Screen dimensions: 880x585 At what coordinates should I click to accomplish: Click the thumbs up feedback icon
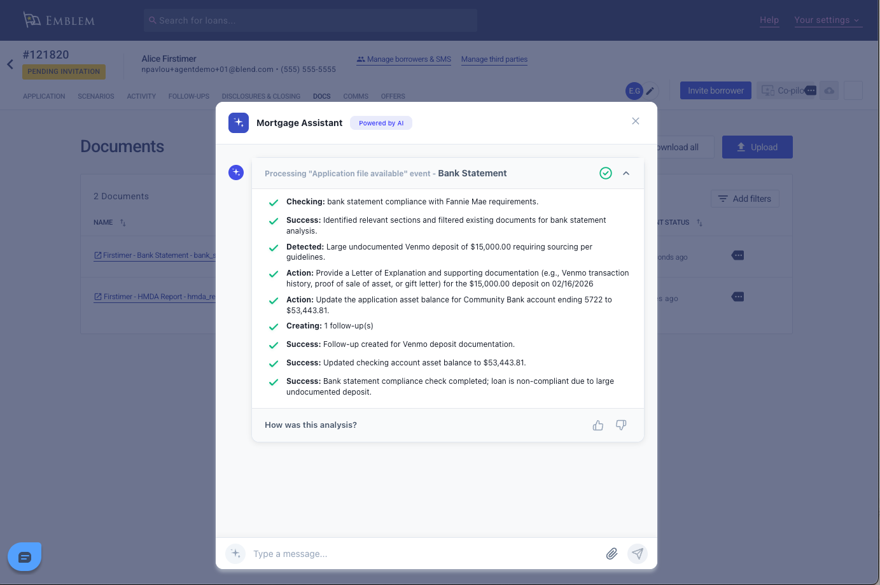coord(598,425)
